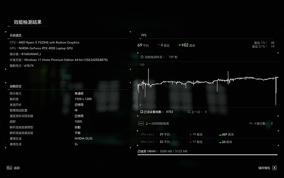The image size is (284, 178).
Task: Click the 作業系統 Windows 11 Home line
Action: tap(59, 60)
